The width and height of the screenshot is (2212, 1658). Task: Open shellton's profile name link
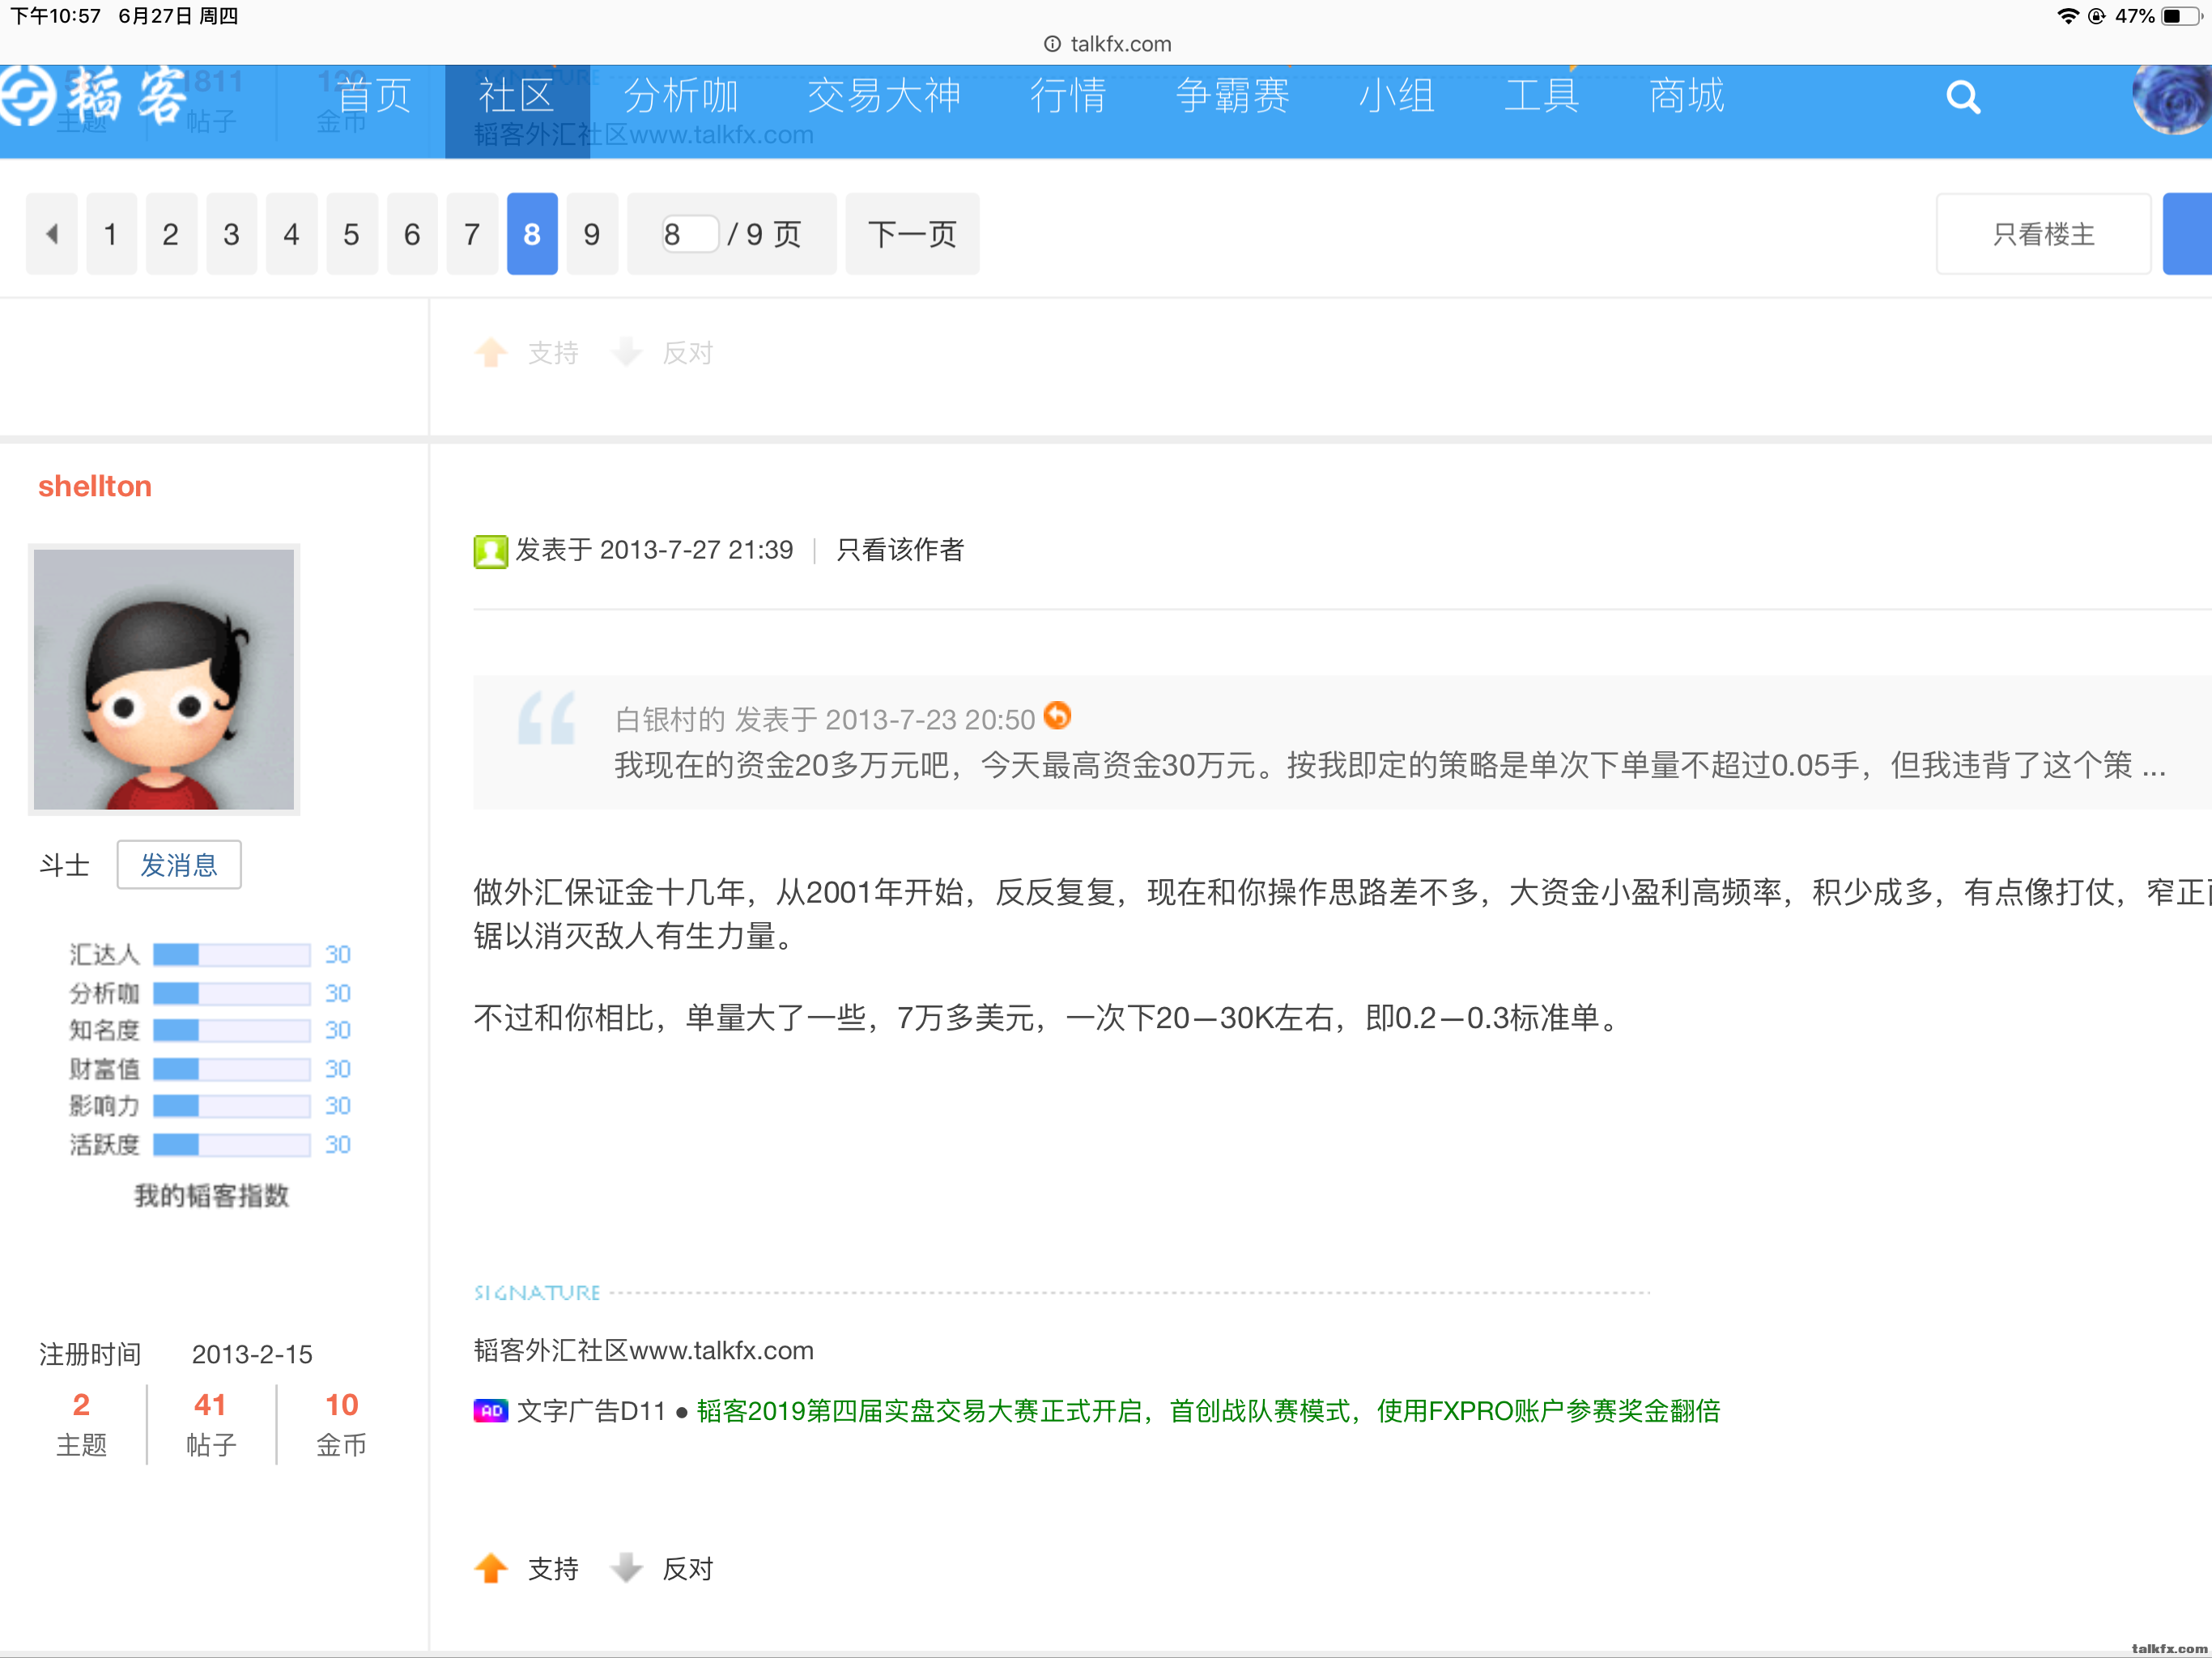click(95, 486)
